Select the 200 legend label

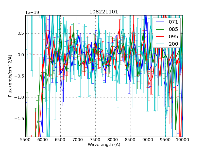click(173, 44)
